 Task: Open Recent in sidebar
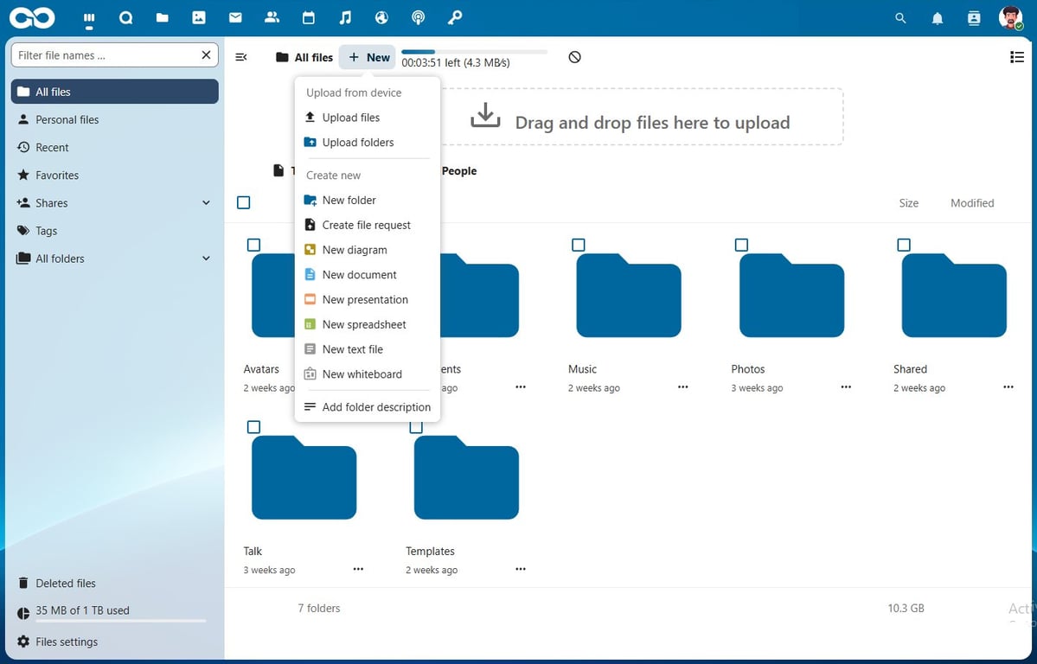coord(114,148)
